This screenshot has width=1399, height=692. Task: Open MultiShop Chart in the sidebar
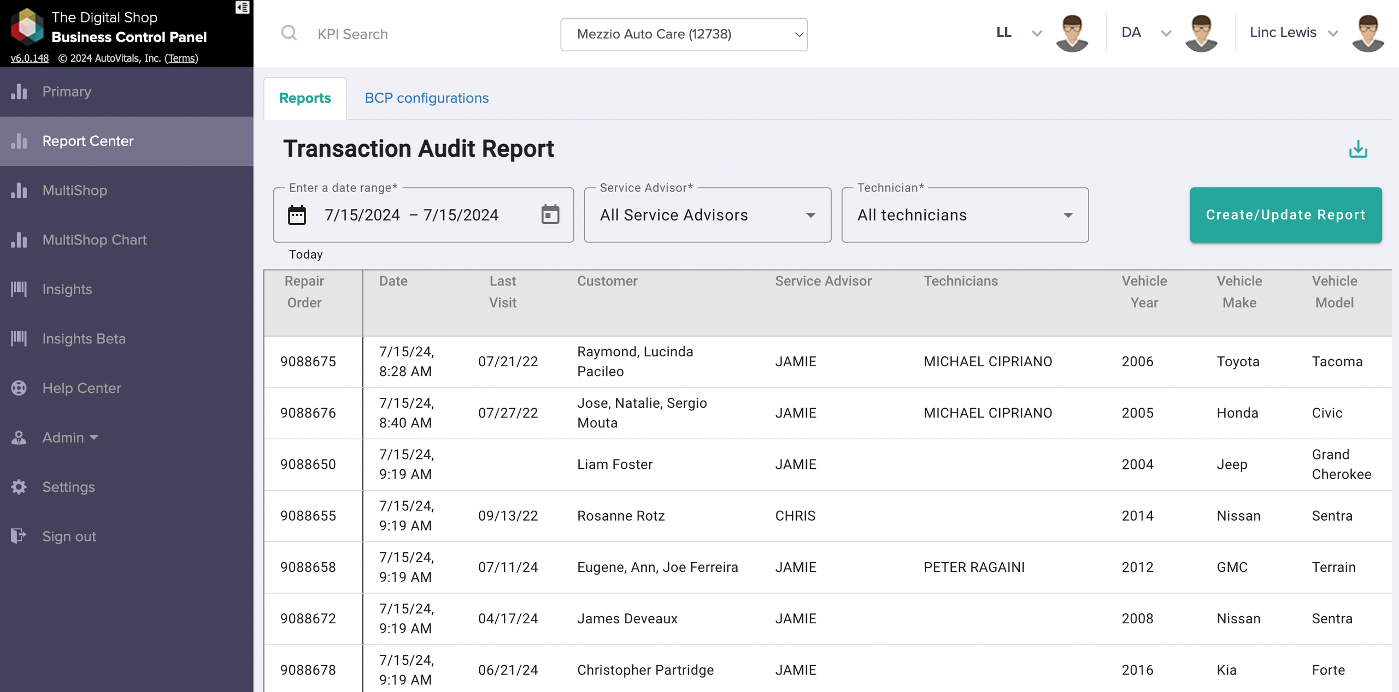click(x=127, y=240)
